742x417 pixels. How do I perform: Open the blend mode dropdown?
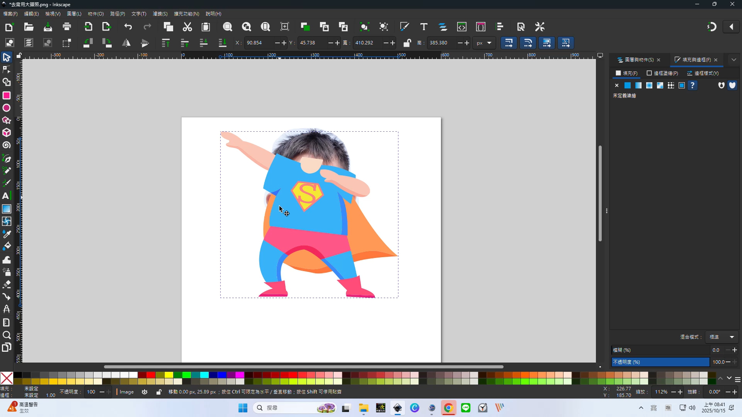pos(722,337)
